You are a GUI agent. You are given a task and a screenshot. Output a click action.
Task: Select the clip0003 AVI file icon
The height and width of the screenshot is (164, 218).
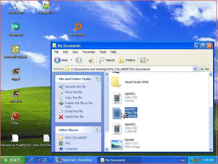click(117, 129)
